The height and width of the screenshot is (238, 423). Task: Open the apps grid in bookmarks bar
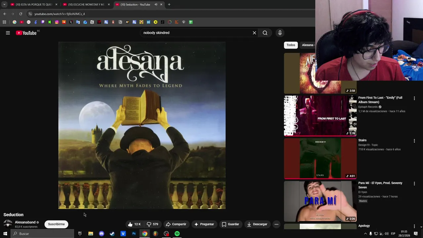4,22
